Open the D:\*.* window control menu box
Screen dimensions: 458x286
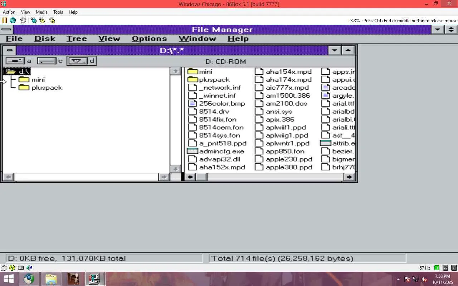pos(10,50)
